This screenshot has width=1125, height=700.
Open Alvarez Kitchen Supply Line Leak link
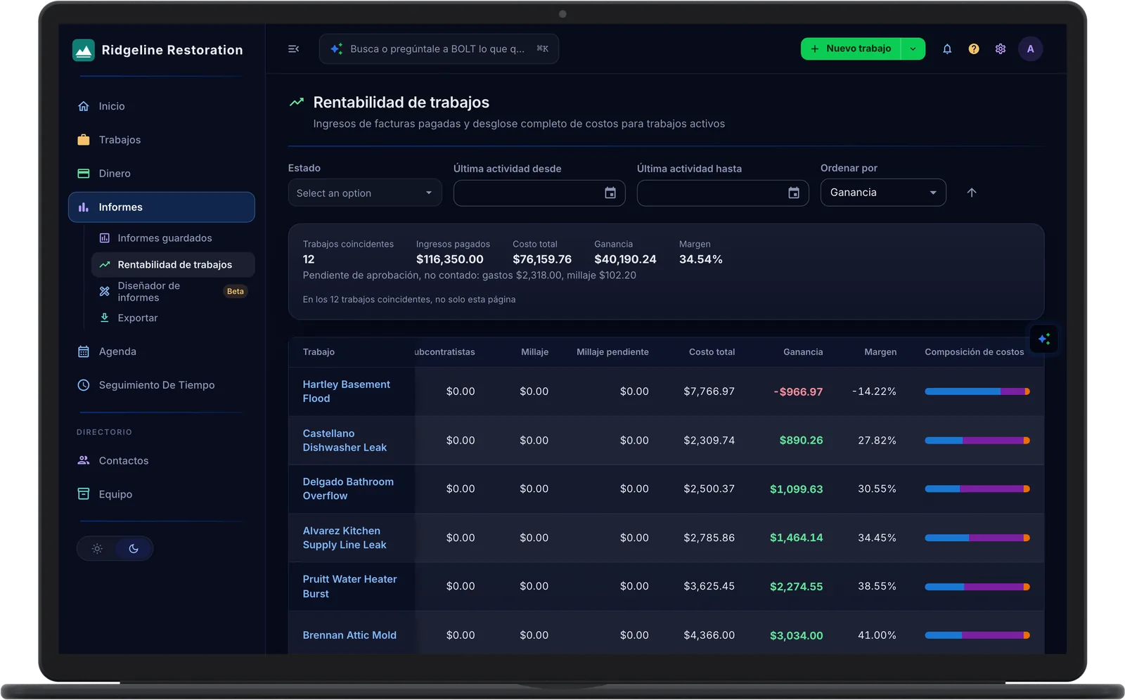(x=345, y=538)
